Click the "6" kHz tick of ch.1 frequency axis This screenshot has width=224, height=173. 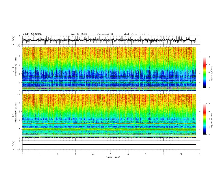click(20, 65)
